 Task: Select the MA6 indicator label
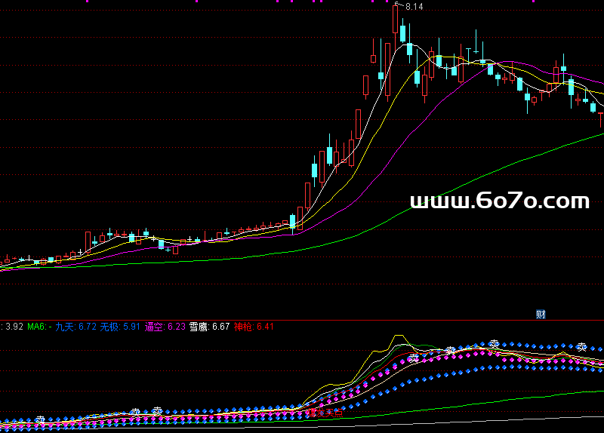point(38,327)
